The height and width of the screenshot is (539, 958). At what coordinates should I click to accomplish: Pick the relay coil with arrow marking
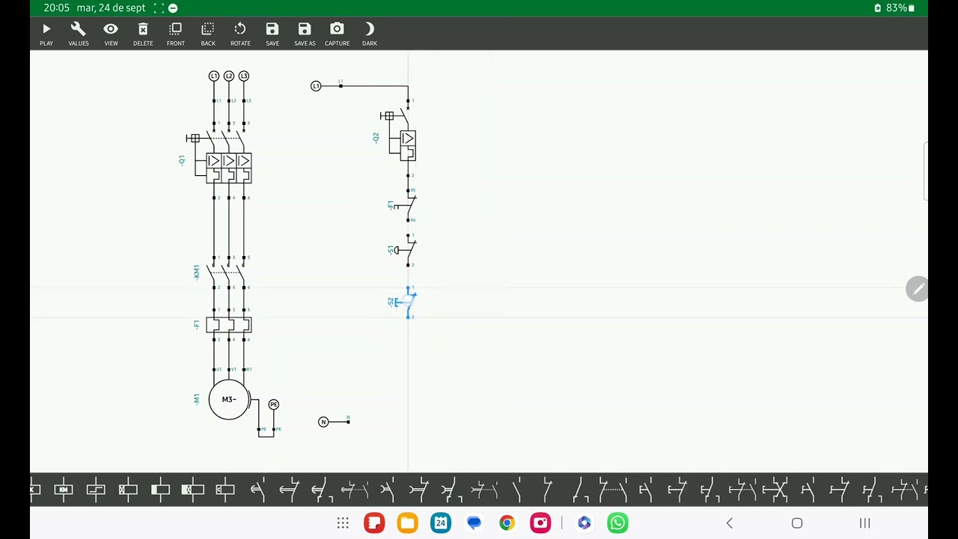pyautogui.click(x=64, y=490)
